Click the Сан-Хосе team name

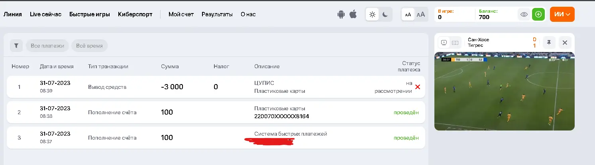click(x=479, y=40)
